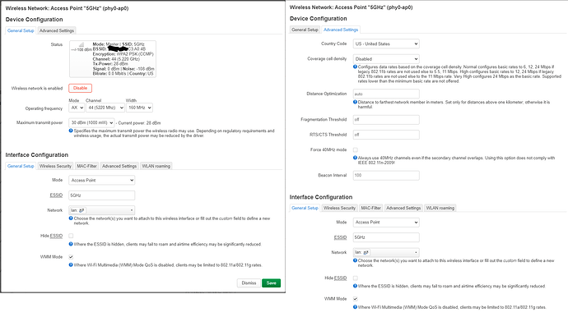Uncheck WMM Mode checkbox in right panel
Viewport: 568px width, 317px height.
click(x=356, y=299)
